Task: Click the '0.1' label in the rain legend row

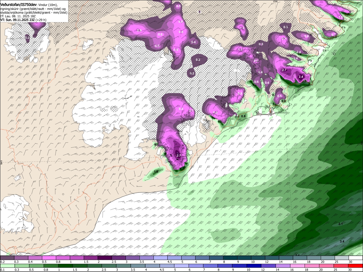Action: [x=3, y=270]
